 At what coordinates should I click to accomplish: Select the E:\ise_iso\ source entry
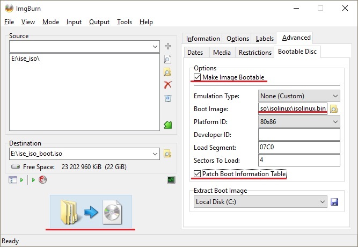25,59
